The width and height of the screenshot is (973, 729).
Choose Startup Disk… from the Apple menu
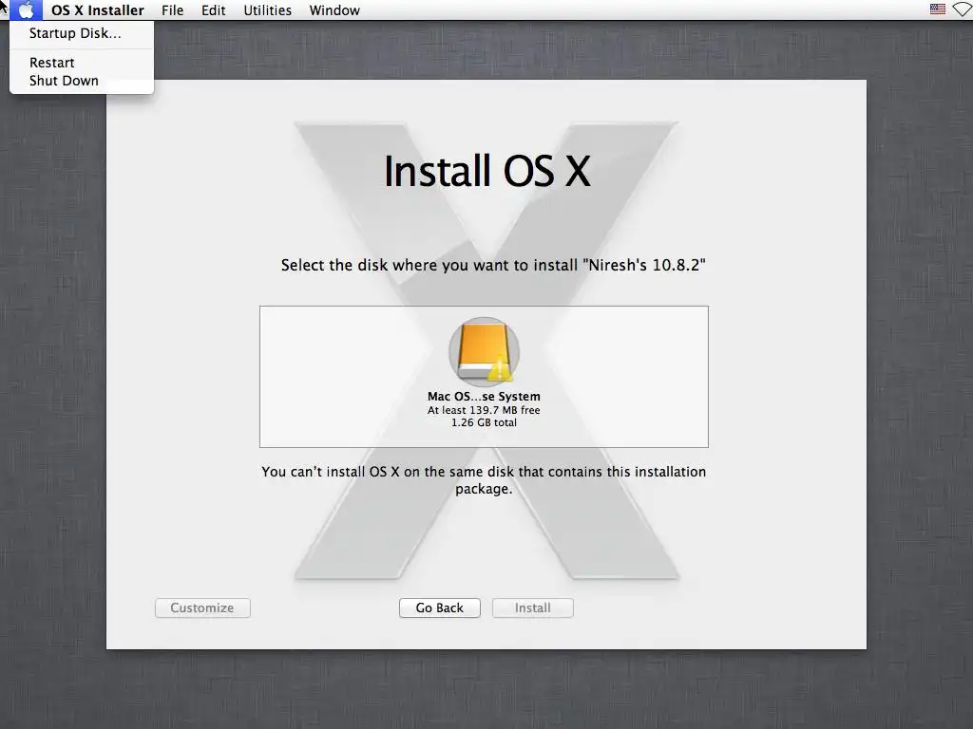tap(82, 33)
